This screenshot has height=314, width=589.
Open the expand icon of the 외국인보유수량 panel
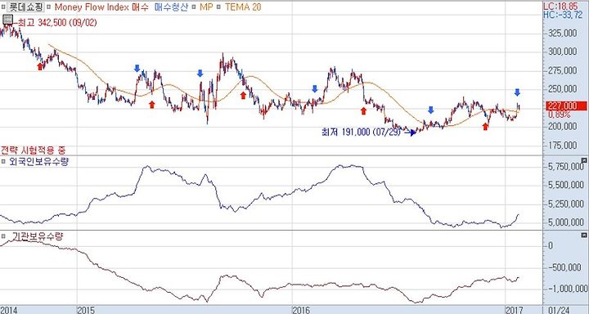coord(584,160)
